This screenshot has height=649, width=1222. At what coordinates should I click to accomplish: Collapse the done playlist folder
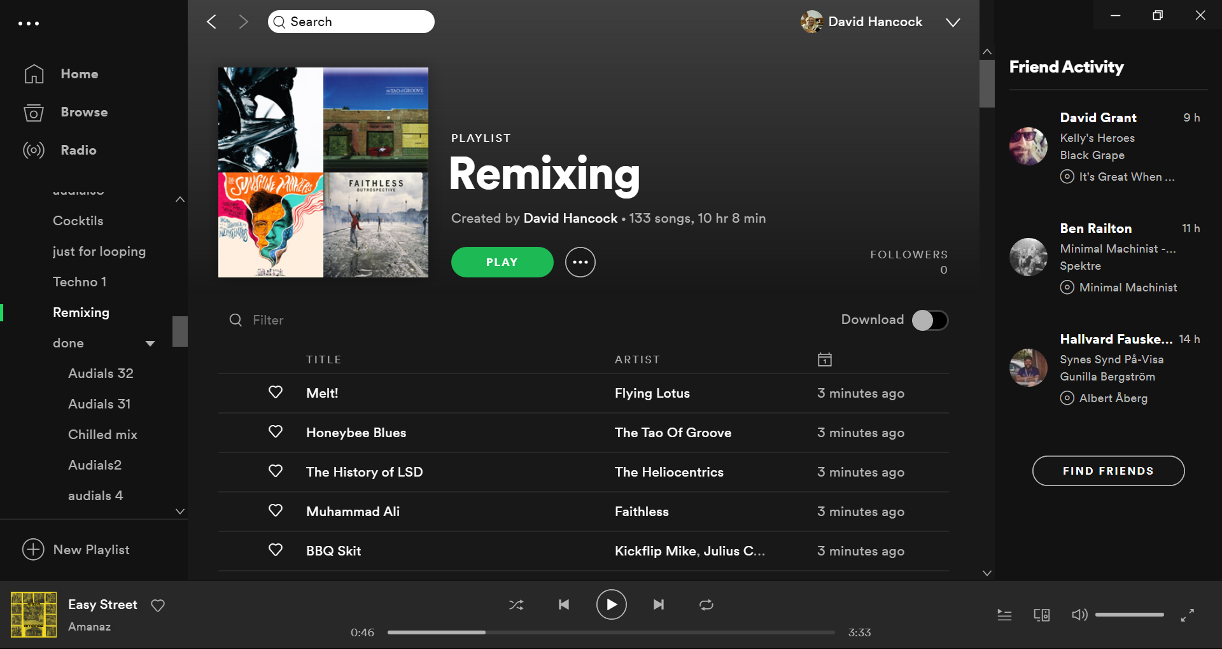pos(150,344)
